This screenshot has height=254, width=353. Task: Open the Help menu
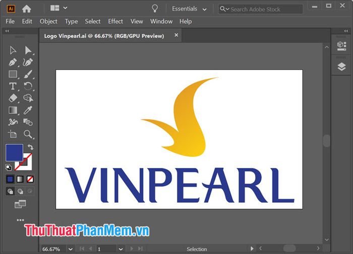pos(186,22)
